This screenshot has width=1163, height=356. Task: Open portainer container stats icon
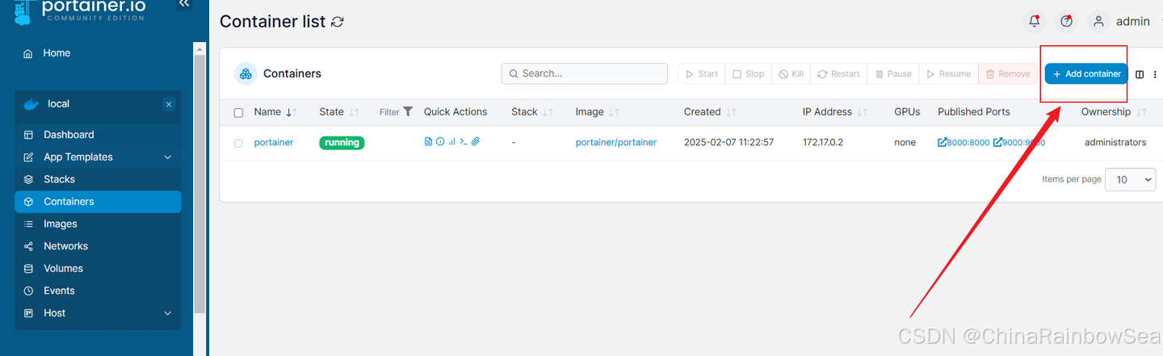point(451,142)
